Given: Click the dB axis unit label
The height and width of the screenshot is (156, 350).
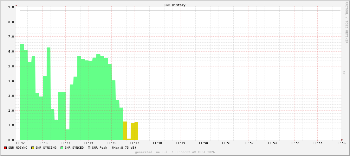Looking at the screenshot, I should click(344, 73).
